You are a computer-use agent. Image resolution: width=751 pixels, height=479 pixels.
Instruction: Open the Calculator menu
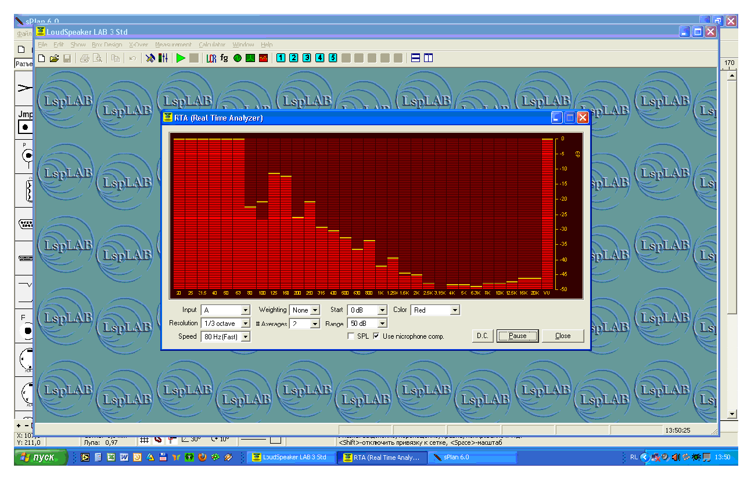[x=212, y=45]
